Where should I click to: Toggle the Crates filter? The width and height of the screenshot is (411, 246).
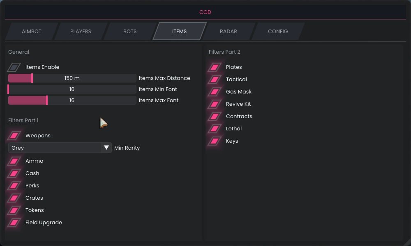click(14, 198)
